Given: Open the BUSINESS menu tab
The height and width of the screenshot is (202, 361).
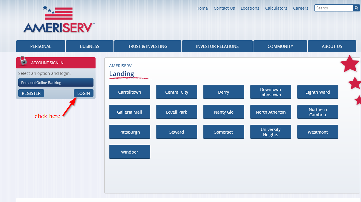Looking at the screenshot, I should pyautogui.click(x=90, y=46).
